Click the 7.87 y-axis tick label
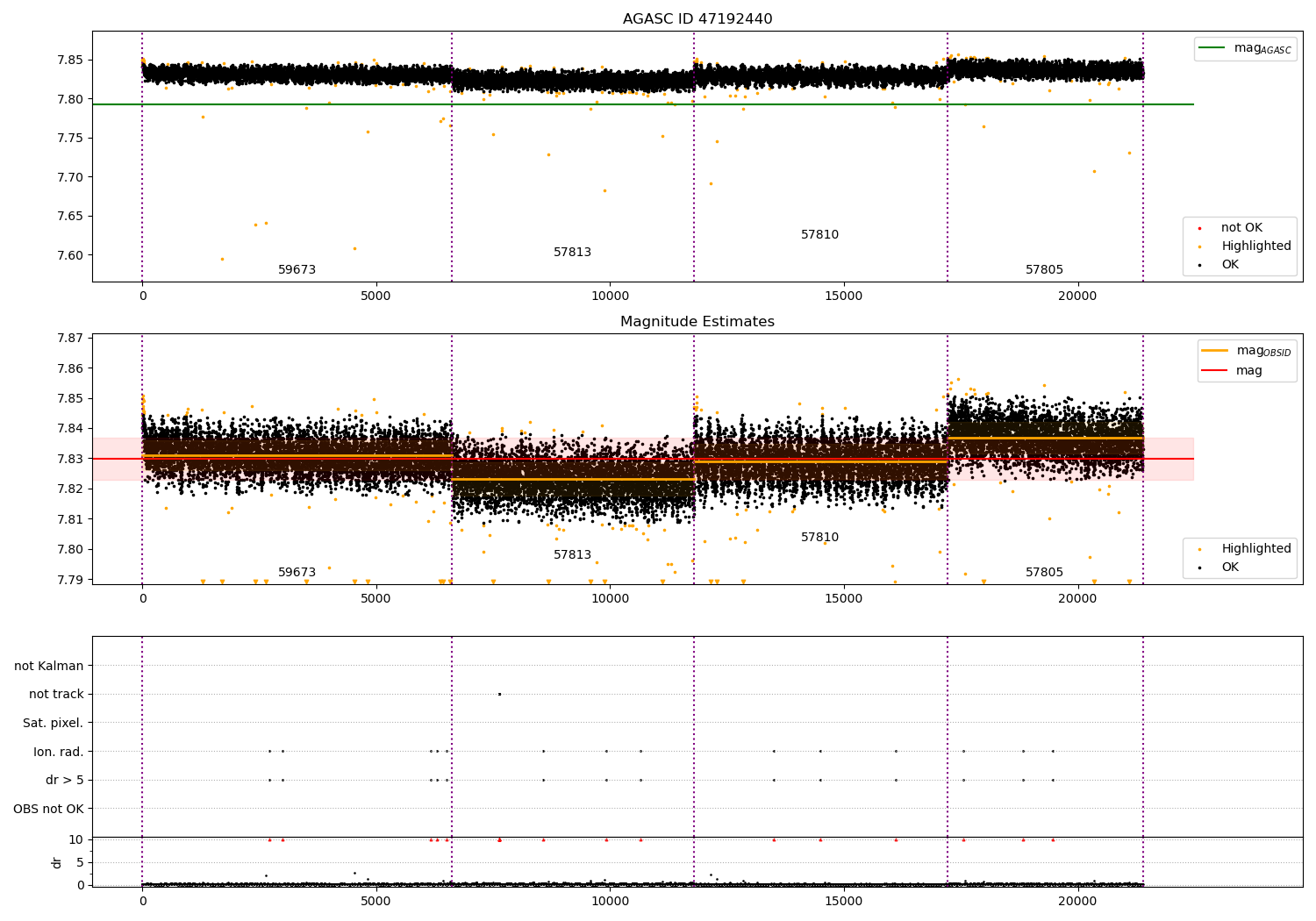Screen dimensions: 1316x921 pyautogui.click(x=70, y=338)
